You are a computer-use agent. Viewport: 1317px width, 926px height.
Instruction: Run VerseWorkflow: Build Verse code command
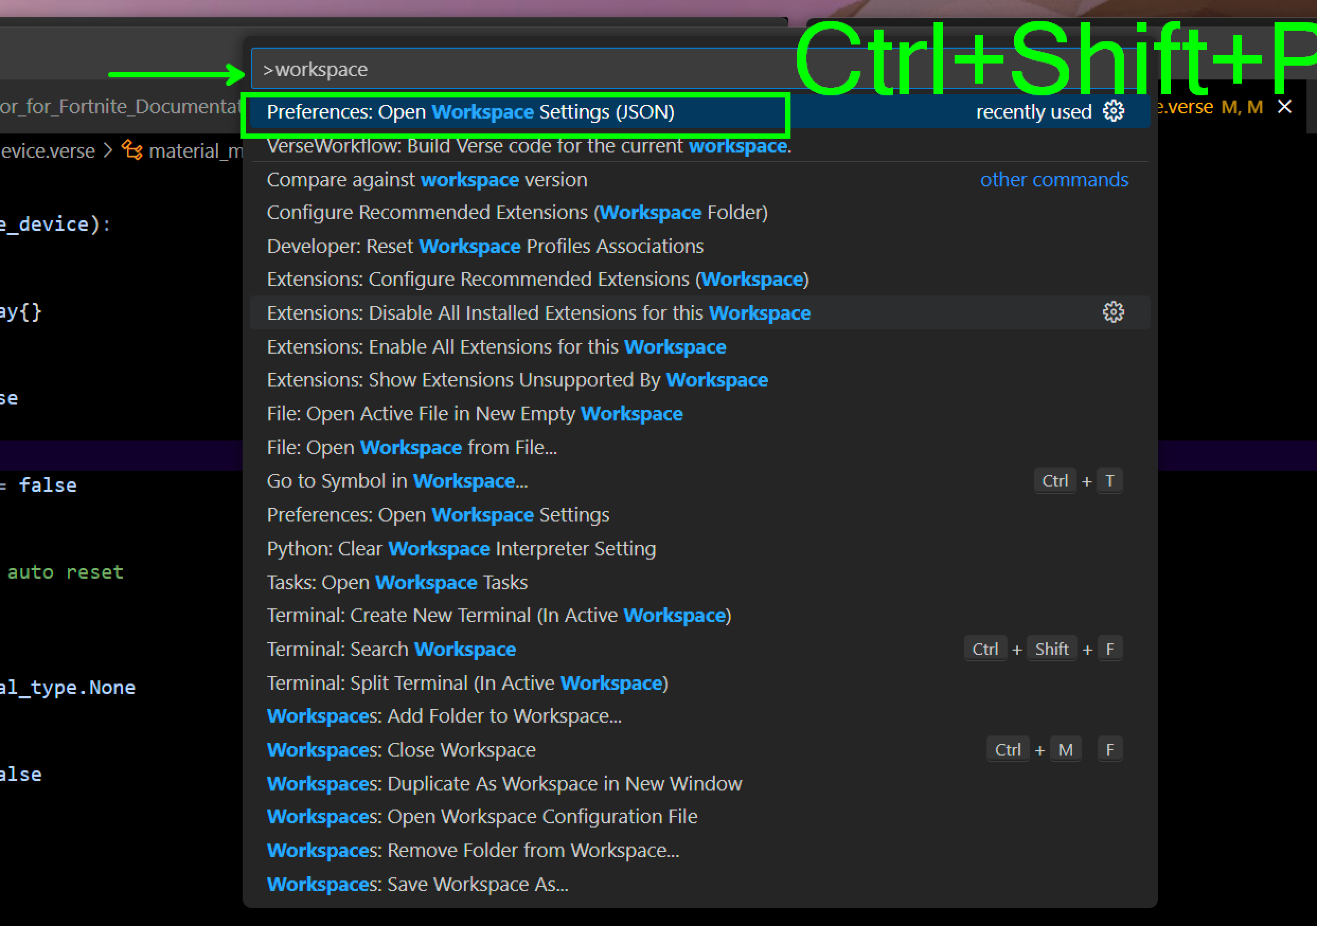point(528,146)
